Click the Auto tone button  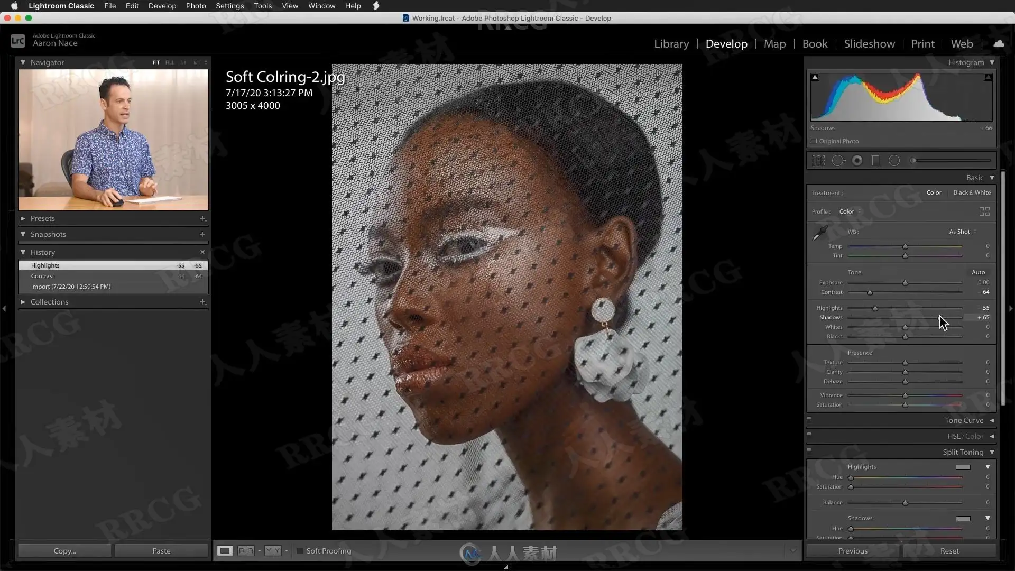click(978, 272)
